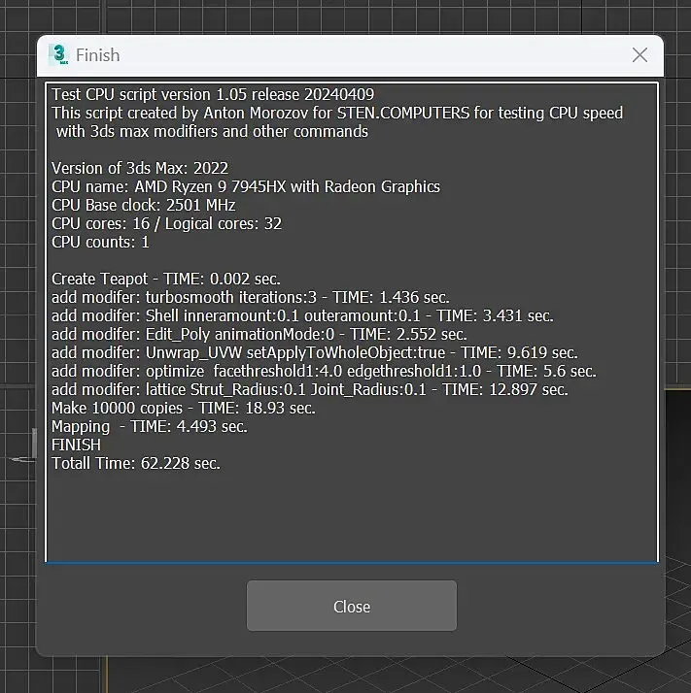691x693 pixels.
Task: Click the 'CPU counts: 1' line
Action: click(100, 243)
